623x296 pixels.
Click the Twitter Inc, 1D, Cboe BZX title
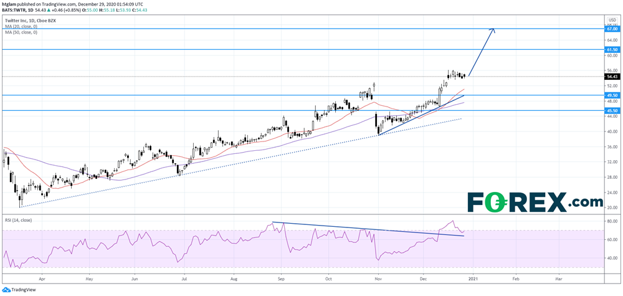coord(29,20)
